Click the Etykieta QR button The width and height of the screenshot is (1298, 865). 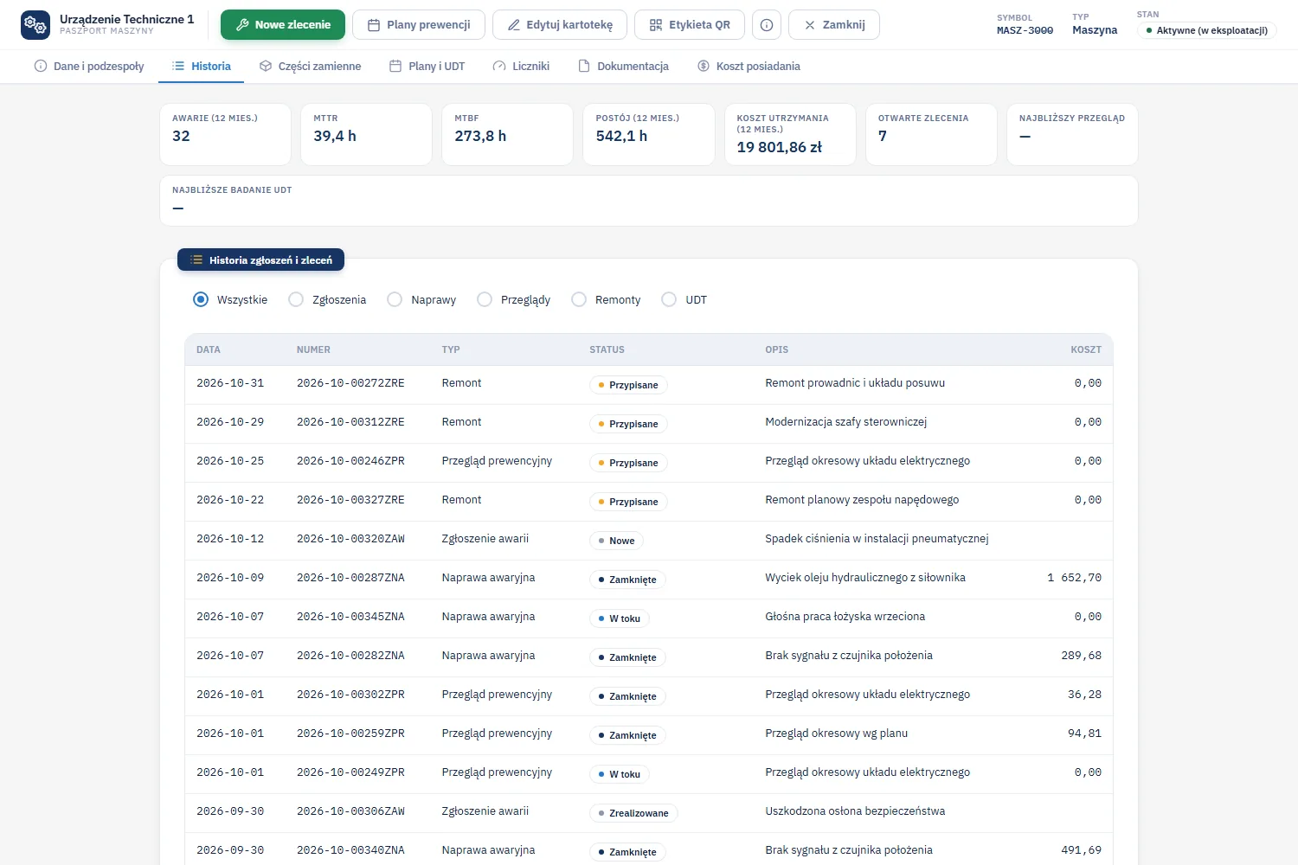point(690,25)
